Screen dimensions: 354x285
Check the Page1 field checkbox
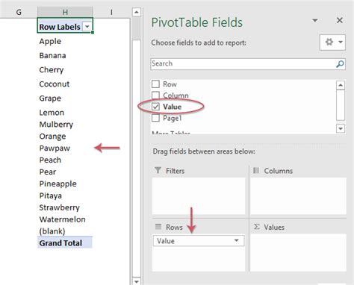[x=155, y=118]
